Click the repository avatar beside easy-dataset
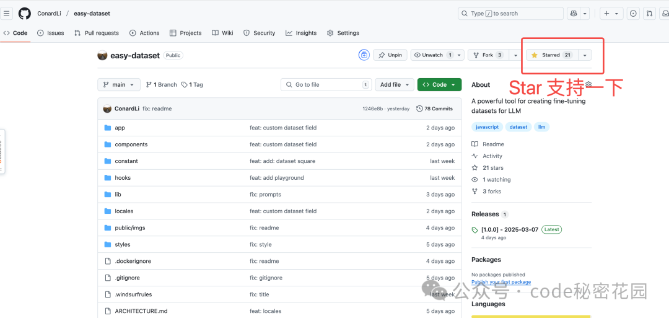 [x=102, y=55]
